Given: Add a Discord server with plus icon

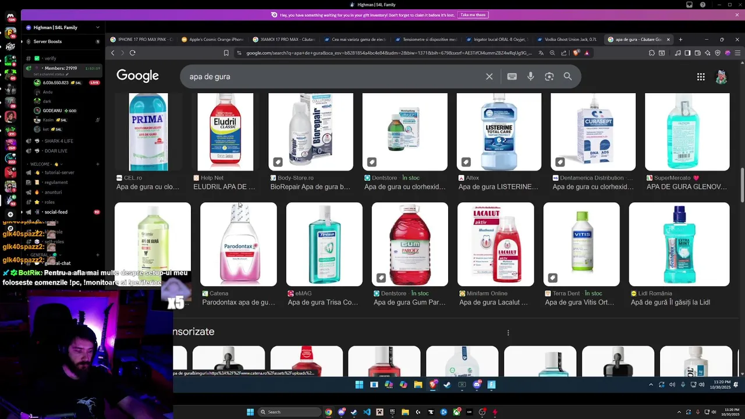Looking at the screenshot, I should coord(10,214).
